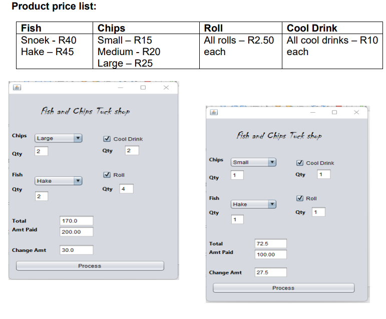Screen dimensions: 386x319
Task: Click the Java icon in the left window title bar
Action: (17, 88)
